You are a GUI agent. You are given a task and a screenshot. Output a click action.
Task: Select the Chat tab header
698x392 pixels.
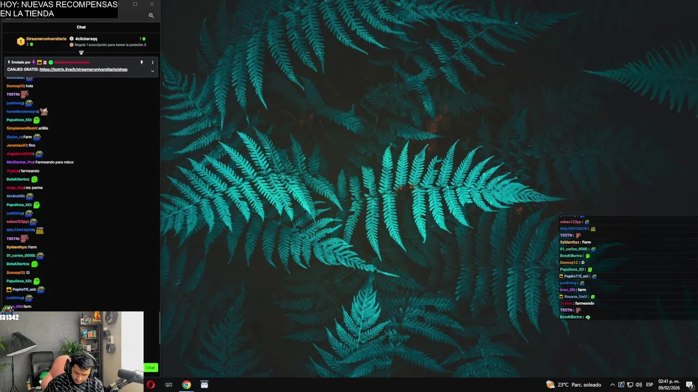81,27
